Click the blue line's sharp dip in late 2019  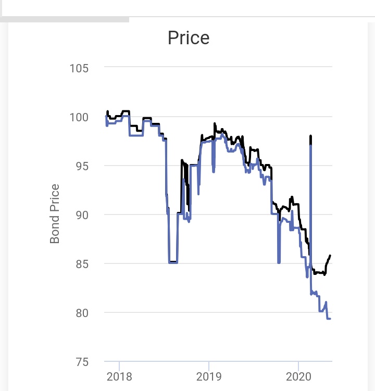click(x=279, y=262)
